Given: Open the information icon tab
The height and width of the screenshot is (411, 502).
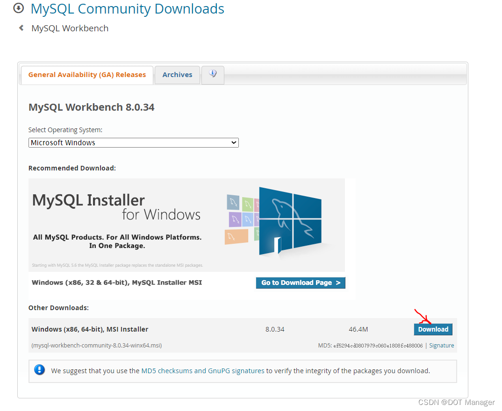Looking at the screenshot, I should 213,75.
